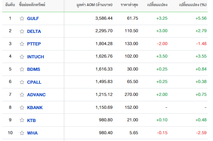Viewport: 213px width, 141px height.
Task: Sort by ราคาล่าสุด column header
Action: coord(129,5)
